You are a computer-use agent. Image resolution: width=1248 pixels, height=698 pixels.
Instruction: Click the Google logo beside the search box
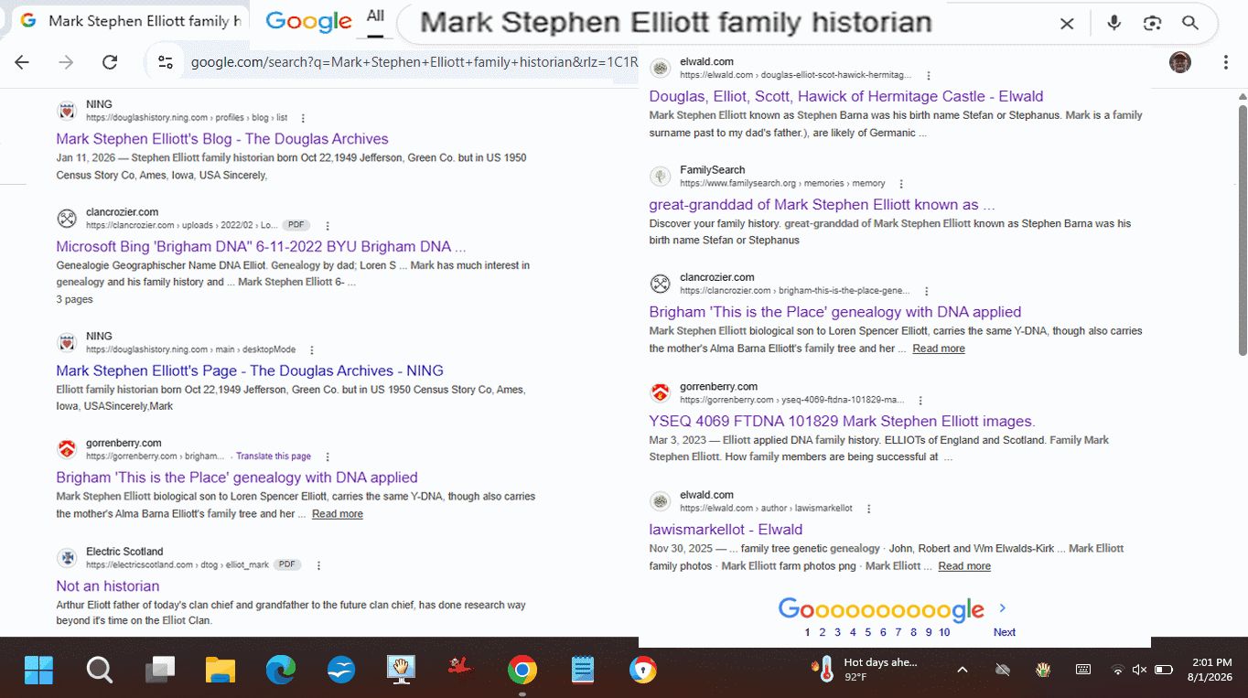pos(308,22)
